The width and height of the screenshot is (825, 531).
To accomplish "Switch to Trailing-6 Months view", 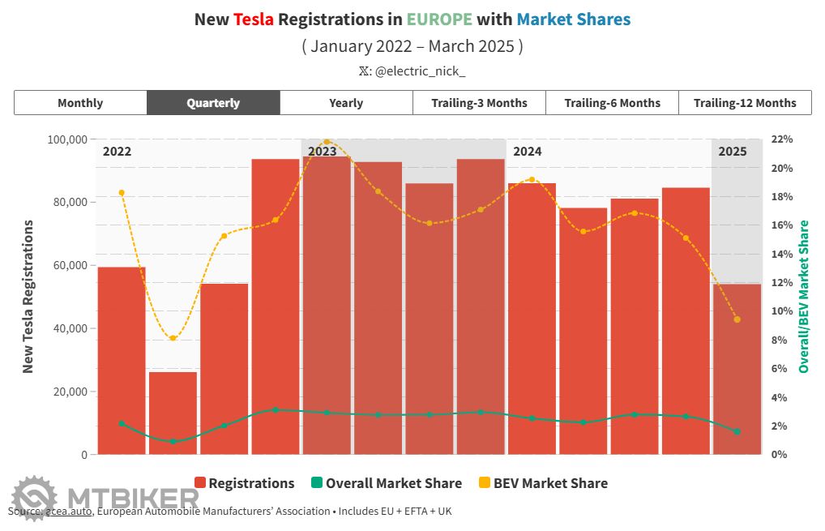I will click(612, 103).
